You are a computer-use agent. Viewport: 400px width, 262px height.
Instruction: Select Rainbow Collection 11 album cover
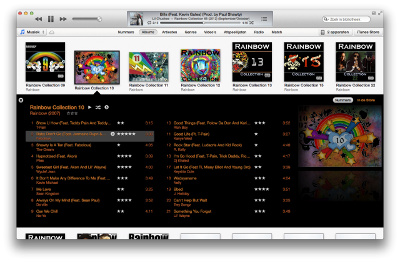coord(149,67)
